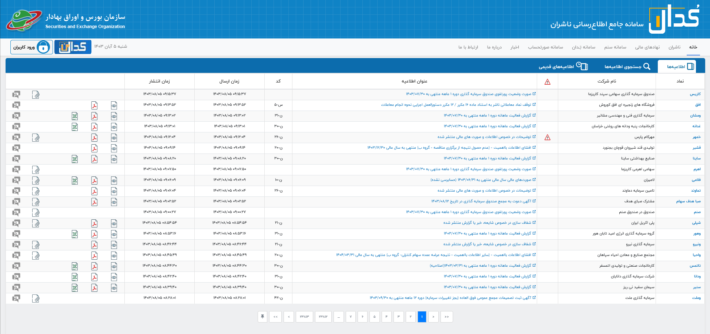Open the PDF icon in the سنیر row
Screen dimensions: 710x334
coord(94,288)
